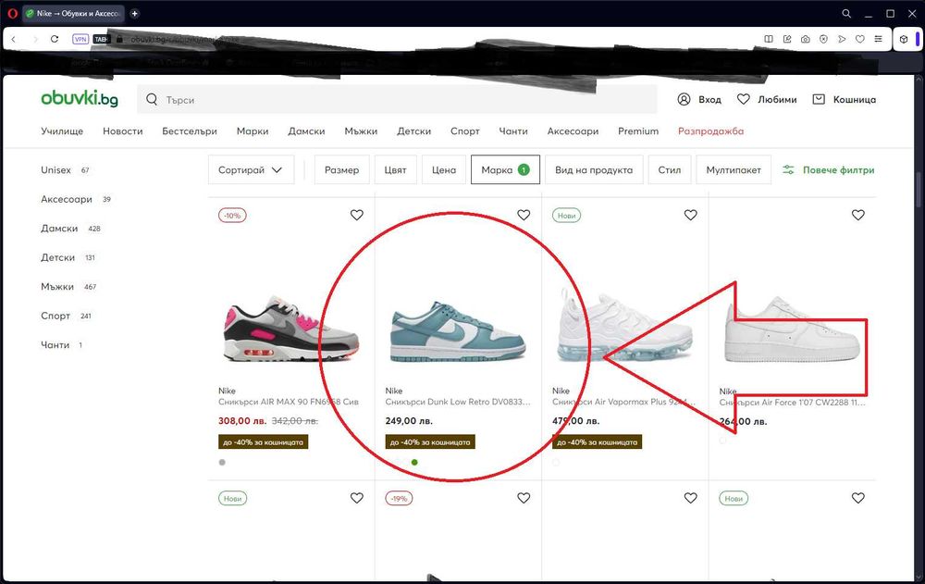Screen dimensions: 925x584
Task: Select Дамски 428 sidebar category
Action: [70, 229]
